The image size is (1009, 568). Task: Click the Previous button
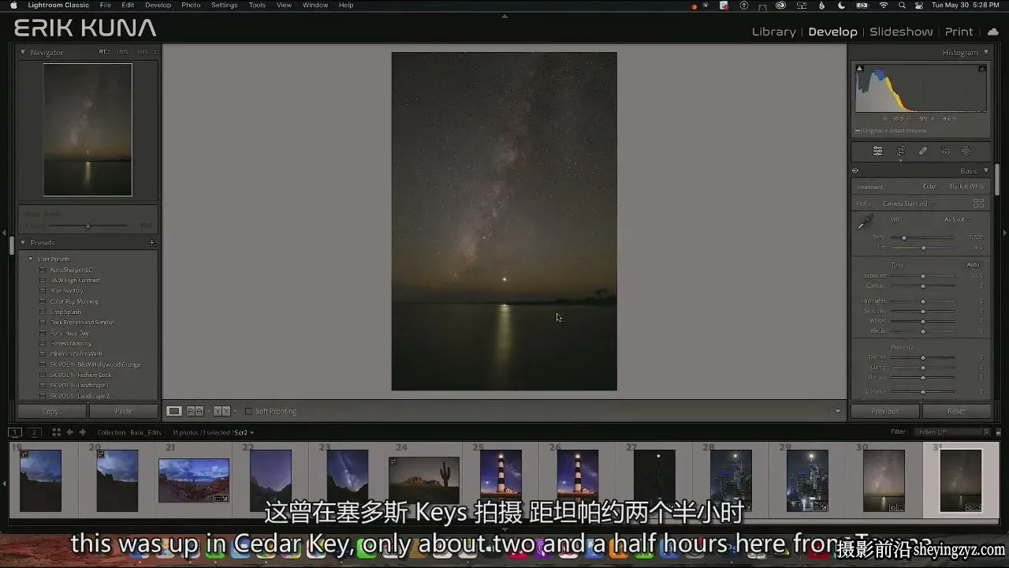pyautogui.click(x=885, y=411)
